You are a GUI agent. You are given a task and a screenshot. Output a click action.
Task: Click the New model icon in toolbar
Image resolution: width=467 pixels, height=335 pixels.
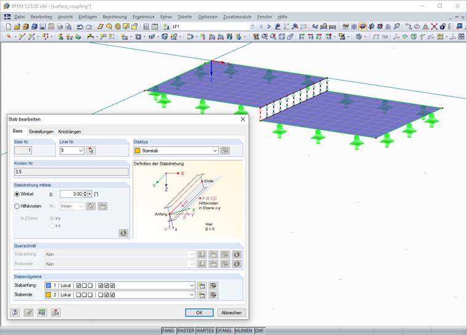(x=9, y=26)
